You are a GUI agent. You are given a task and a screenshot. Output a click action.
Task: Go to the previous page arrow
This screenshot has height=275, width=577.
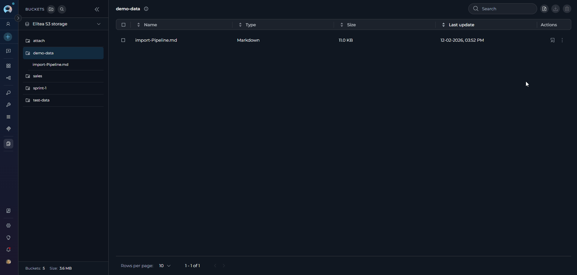point(215,266)
